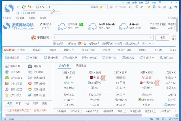
Task: Open the key password manager icon
Action: pyautogui.click(x=149, y=7)
